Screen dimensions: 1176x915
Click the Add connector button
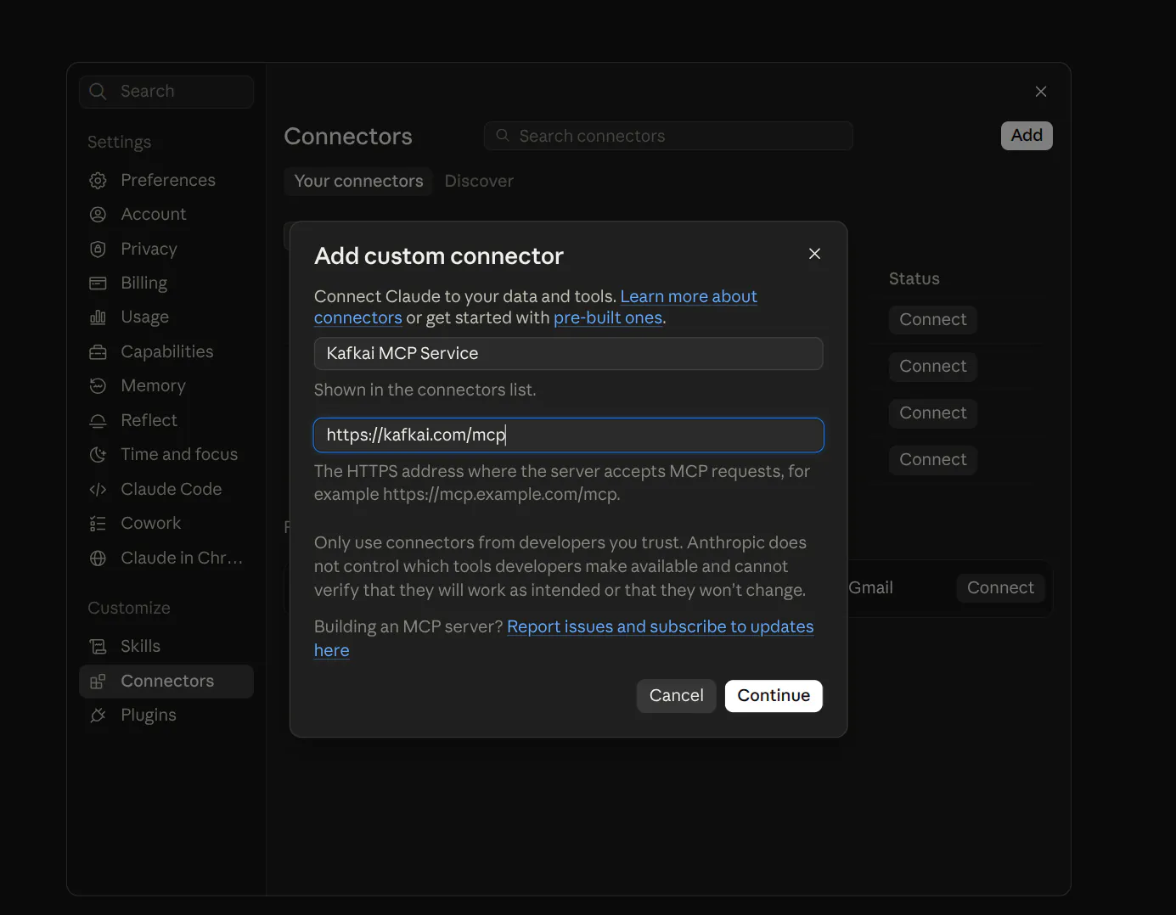(x=1027, y=136)
